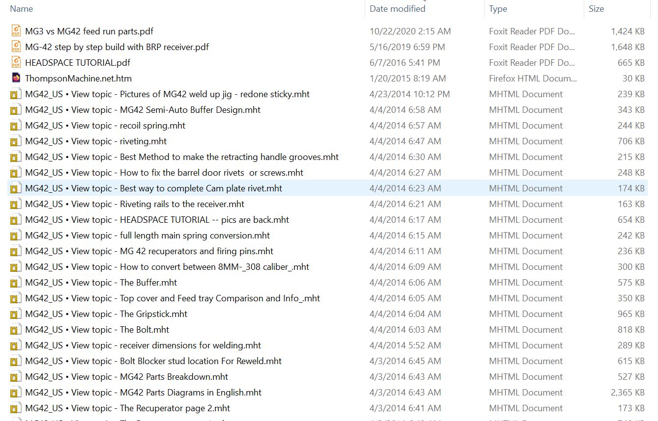
Task: Select The Gripstick.mht file name
Action: coord(106,314)
